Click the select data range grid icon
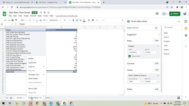The height and width of the screenshot is (106, 189). click(156, 28)
